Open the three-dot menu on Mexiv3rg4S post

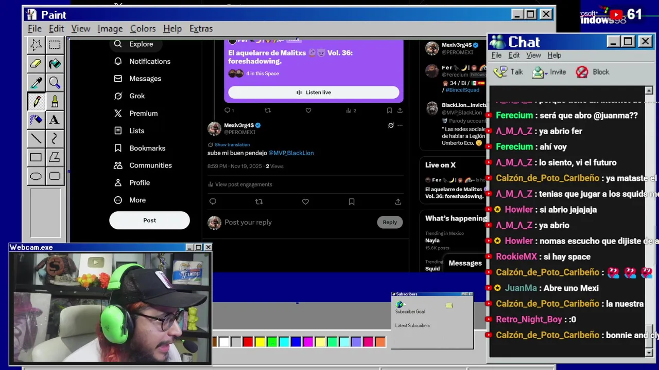tap(400, 125)
